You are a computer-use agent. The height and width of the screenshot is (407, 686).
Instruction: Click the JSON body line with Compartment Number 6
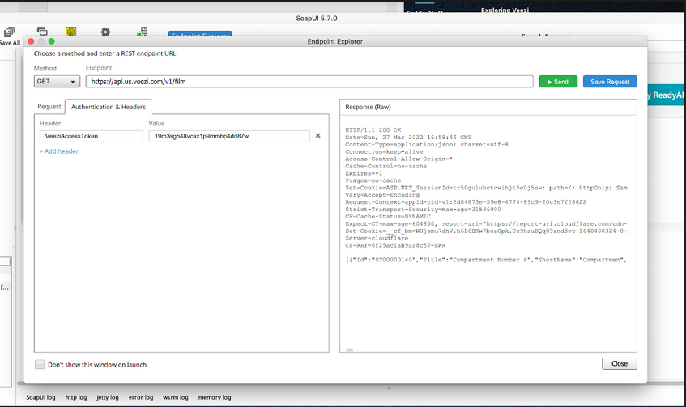click(x=486, y=260)
